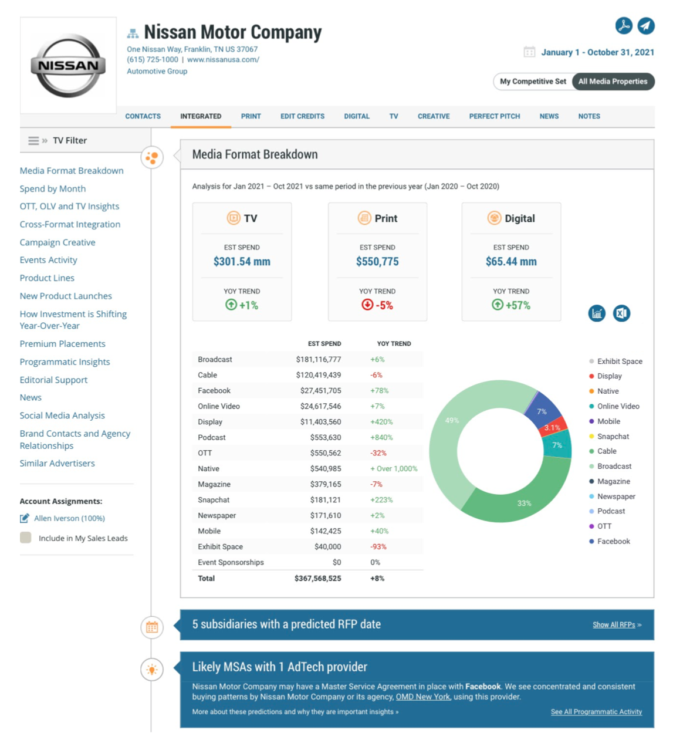Select the Exhibit Space table row label
Image resolution: width=673 pixels, height=750 pixels.
220,547
